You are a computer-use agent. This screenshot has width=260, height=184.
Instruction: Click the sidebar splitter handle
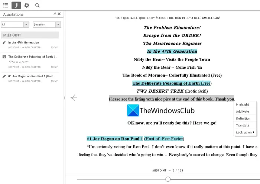(64, 97)
